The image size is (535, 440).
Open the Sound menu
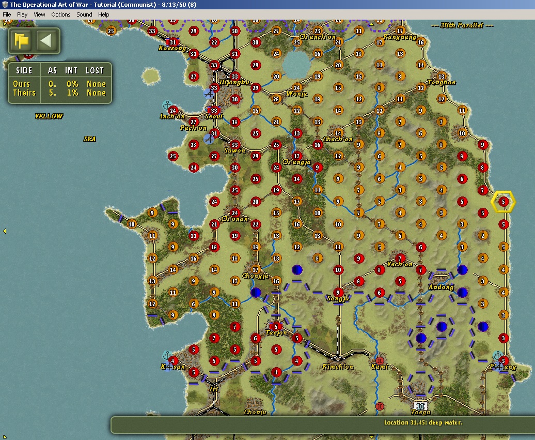(x=84, y=14)
